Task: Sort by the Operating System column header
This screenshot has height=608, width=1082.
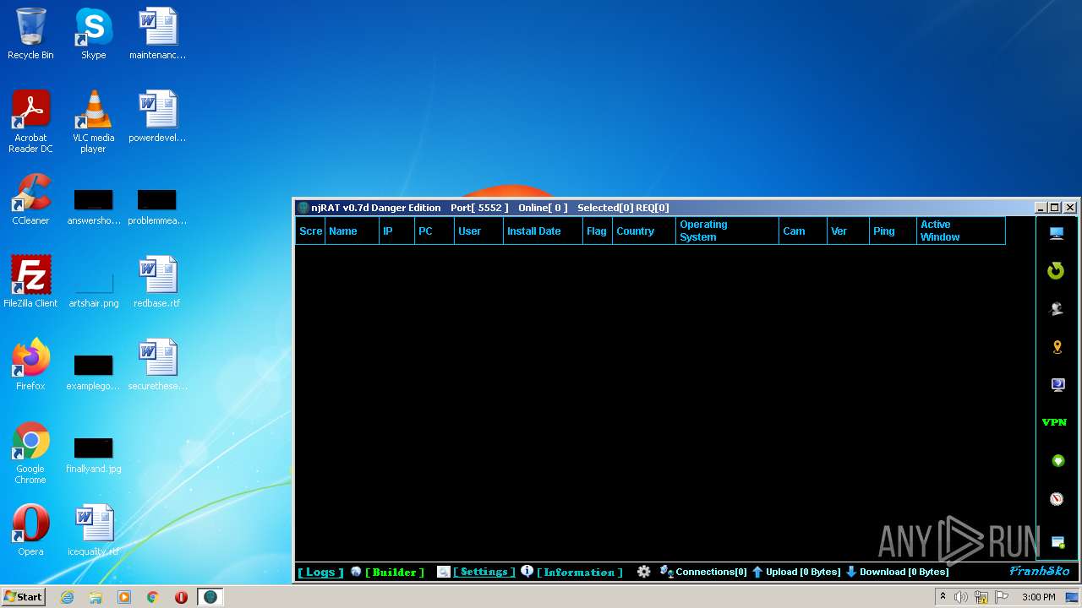Action: tap(727, 231)
